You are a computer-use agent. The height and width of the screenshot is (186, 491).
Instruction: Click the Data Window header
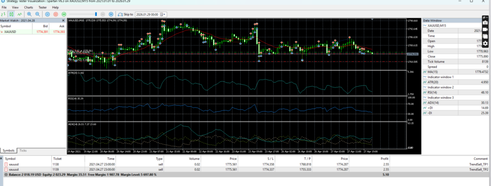coord(452,20)
